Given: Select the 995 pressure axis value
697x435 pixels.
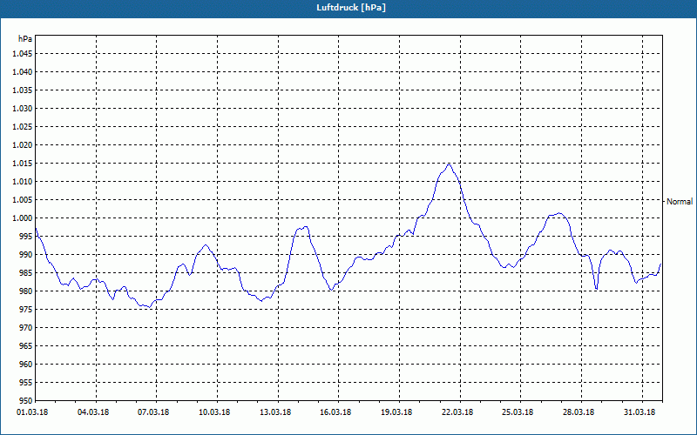Looking at the screenshot, I should pos(26,236).
